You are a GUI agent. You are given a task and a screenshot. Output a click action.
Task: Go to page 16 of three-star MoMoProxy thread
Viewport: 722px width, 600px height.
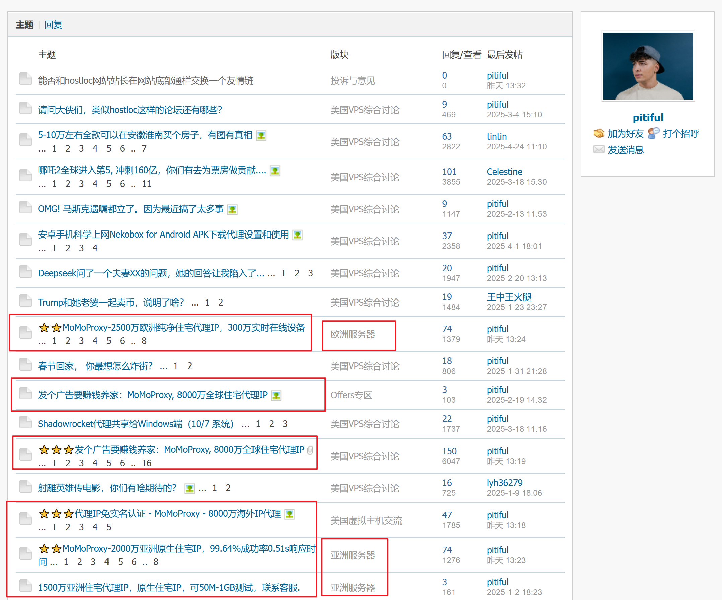(147, 463)
